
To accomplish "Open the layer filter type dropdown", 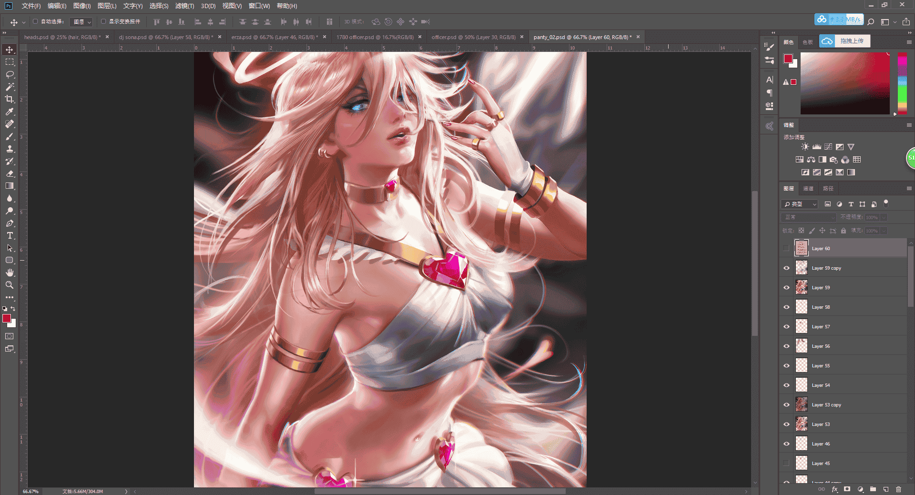I will click(x=800, y=204).
